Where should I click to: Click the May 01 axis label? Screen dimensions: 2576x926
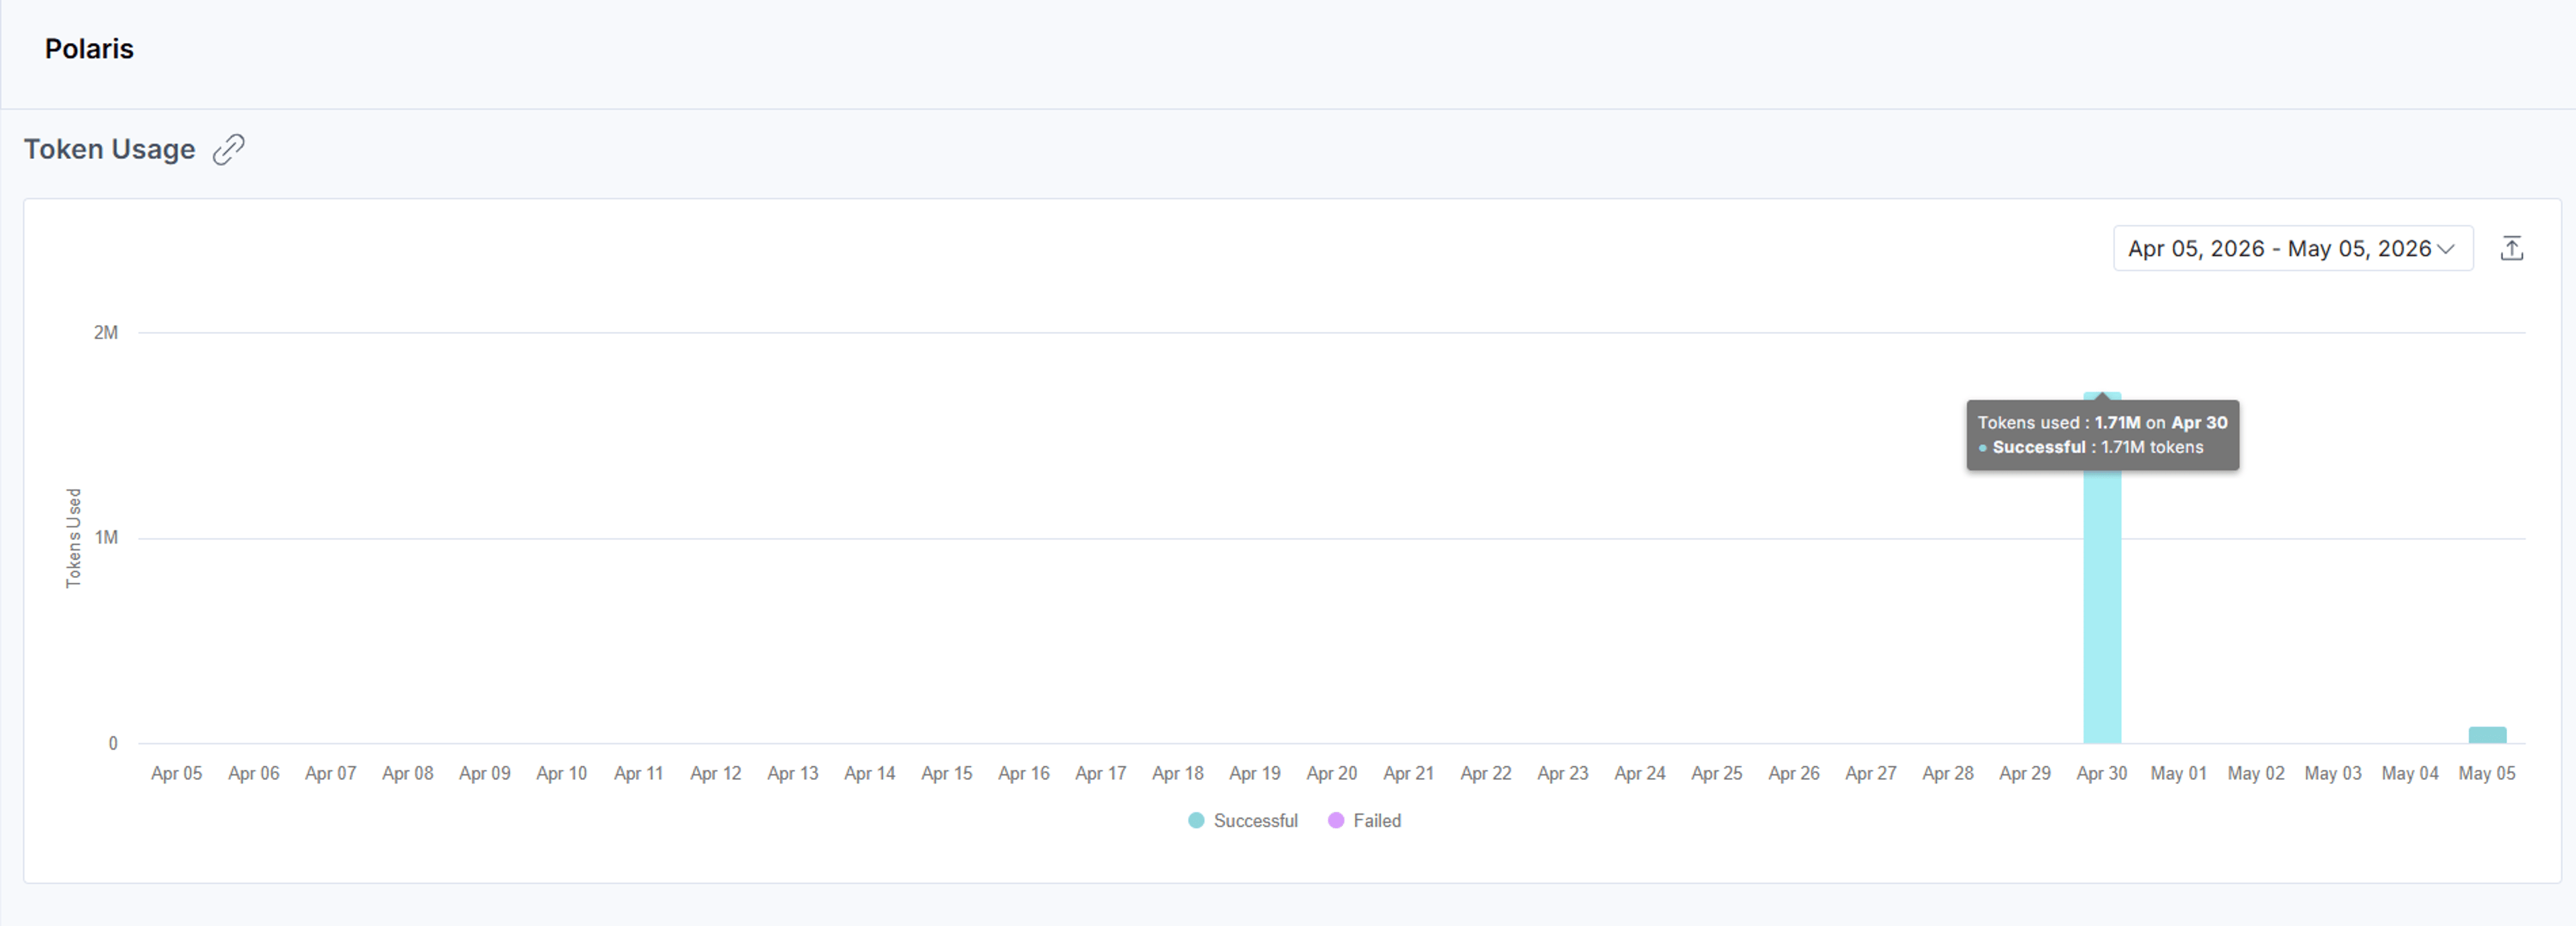pos(2178,773)
